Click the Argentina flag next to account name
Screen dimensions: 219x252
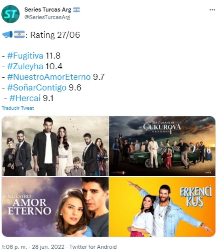coord(76,10)
